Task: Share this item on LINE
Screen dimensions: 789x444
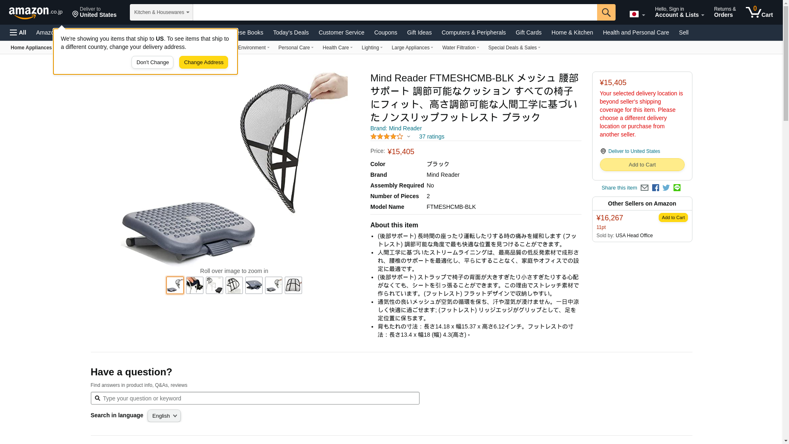Action: [677, 188]
